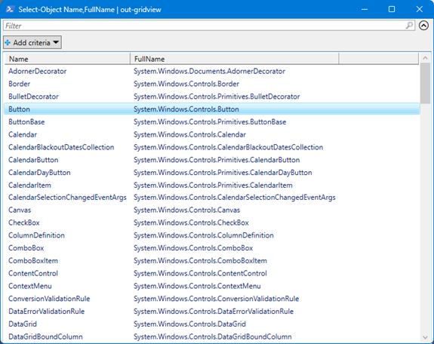This screenshot has height=344, width=434.
Task: Select the highlighted Button row
Action: click(x=212, y=109)
